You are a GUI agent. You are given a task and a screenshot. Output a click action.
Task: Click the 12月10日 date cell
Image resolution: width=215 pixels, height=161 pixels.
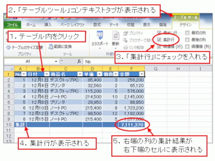tap(38, 108)
